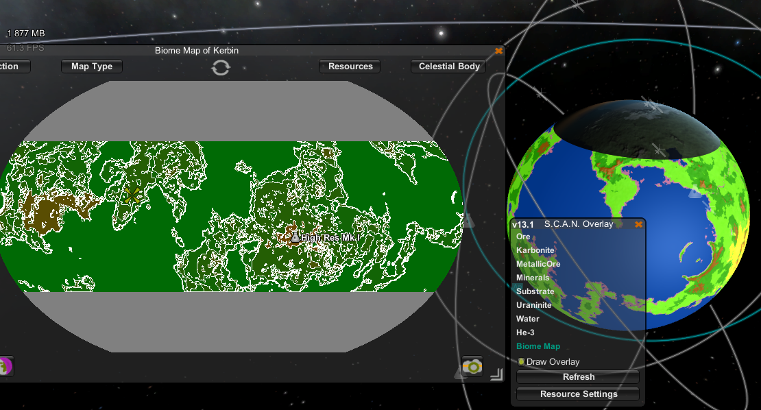This screenshot has height=410, width=761.
Task: Select MetallicOre overlay resource
Action: (538, 264)
